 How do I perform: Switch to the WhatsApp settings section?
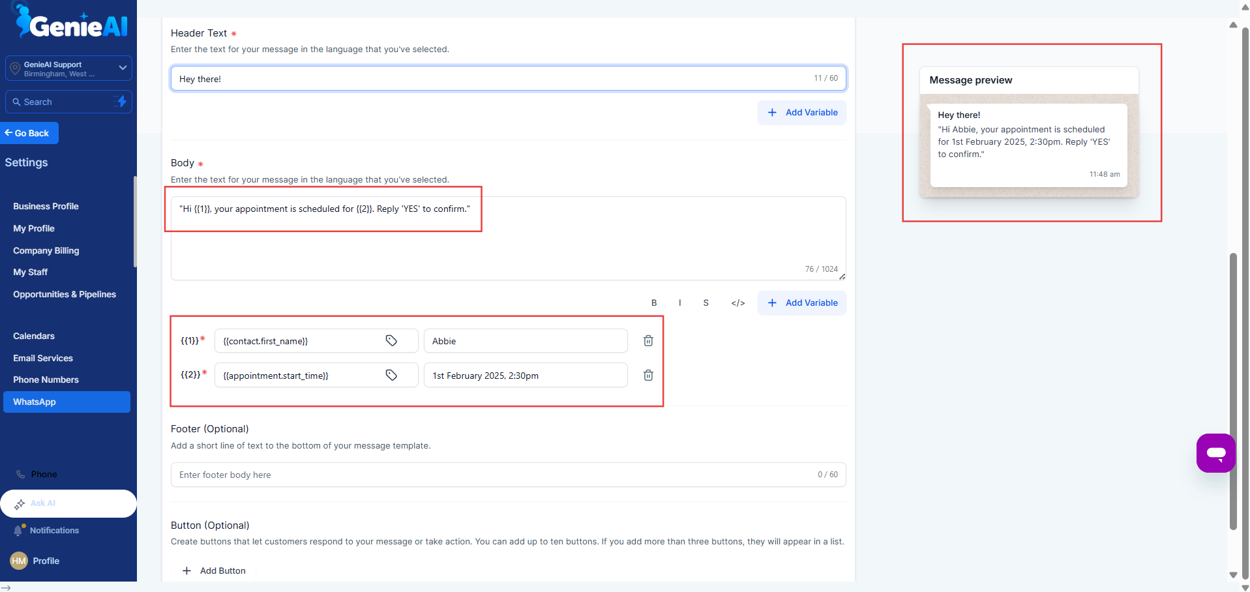coord(34,402)
